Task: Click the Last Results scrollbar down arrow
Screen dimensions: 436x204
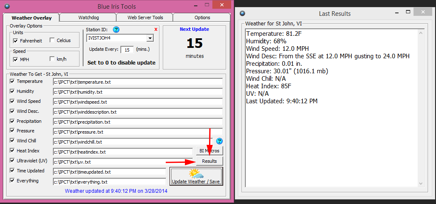Action: pos(421,184)
